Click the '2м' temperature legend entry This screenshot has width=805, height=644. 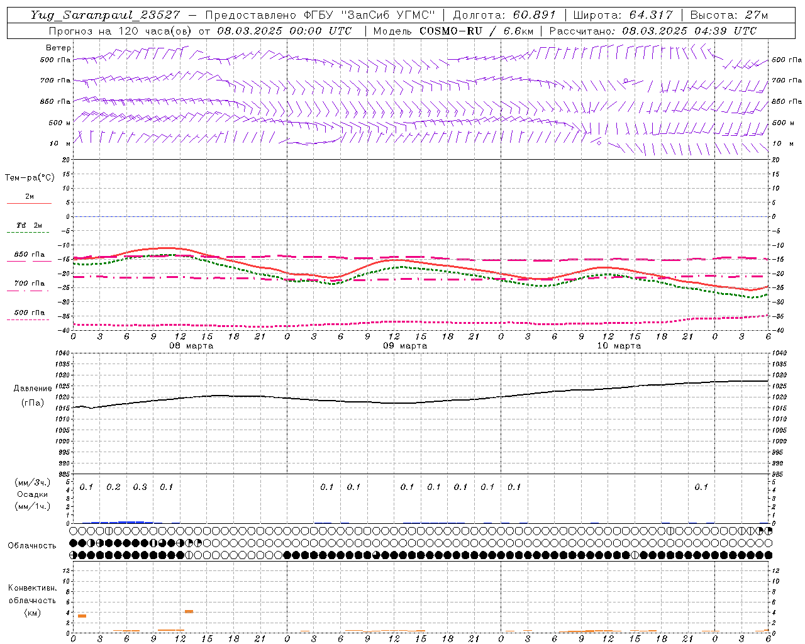click(x=30, y=196)
